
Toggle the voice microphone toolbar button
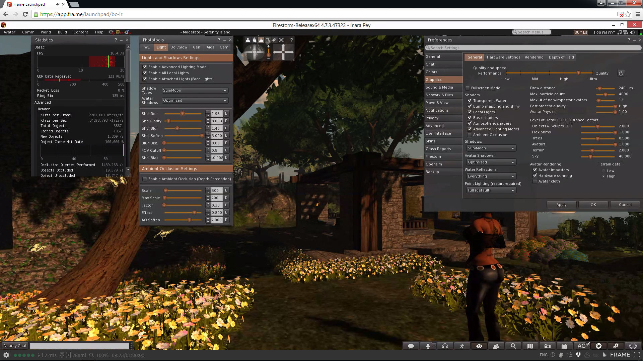click(428, 346)
